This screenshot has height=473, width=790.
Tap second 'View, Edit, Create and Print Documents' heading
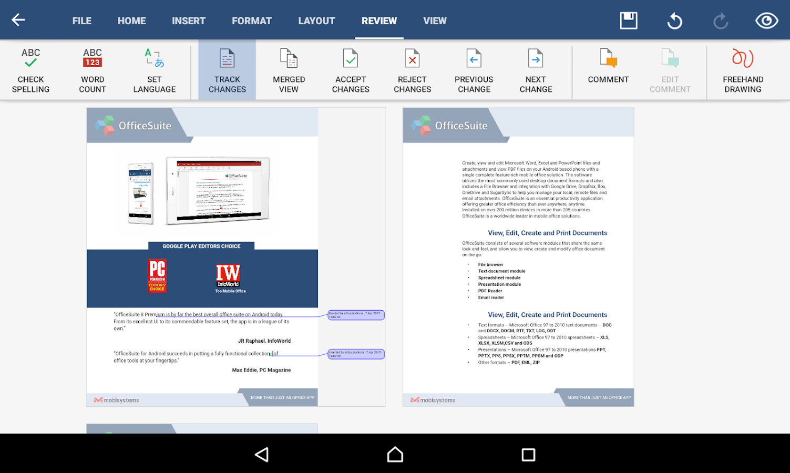point(547,315)
